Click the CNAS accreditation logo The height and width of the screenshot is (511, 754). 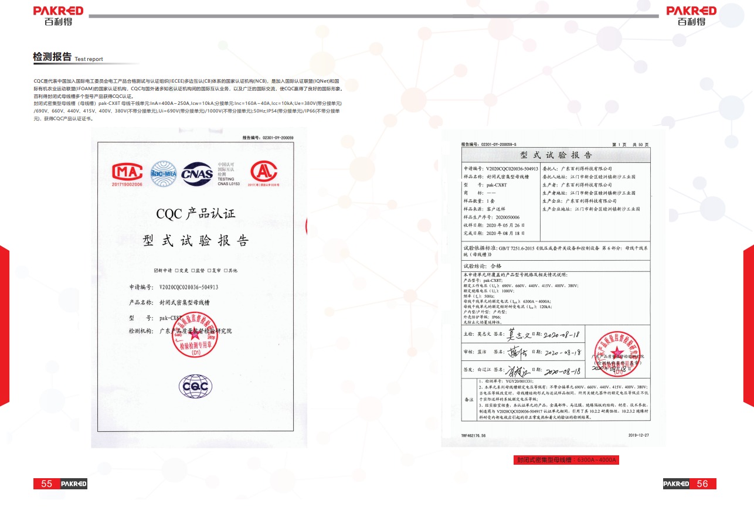(x=198, y=173)
